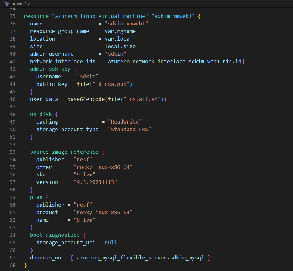Click admin_ssh_key block name
The height and width of the screenshot is (271, 293).
pos(50,69)
